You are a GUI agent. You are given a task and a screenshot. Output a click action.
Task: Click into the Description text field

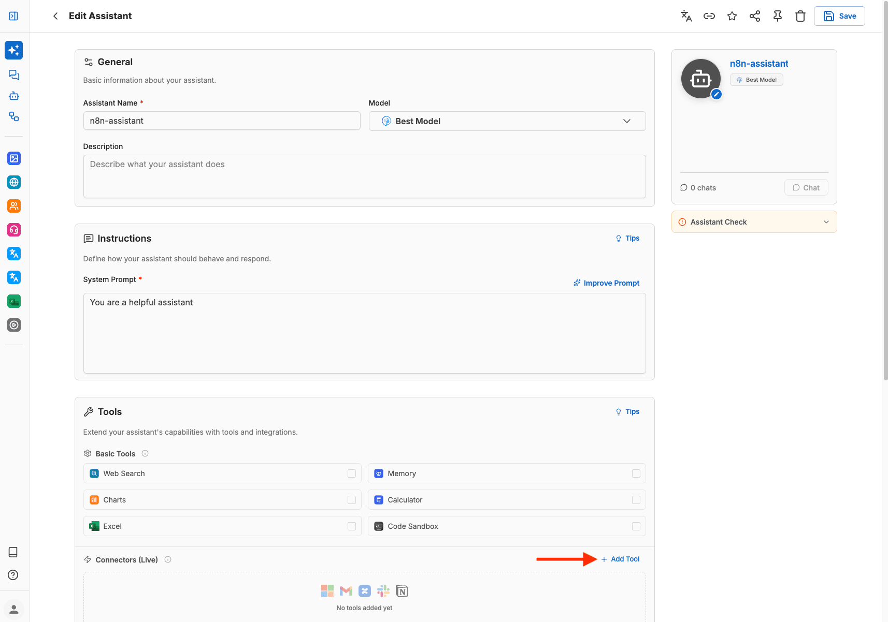point(364,176)
